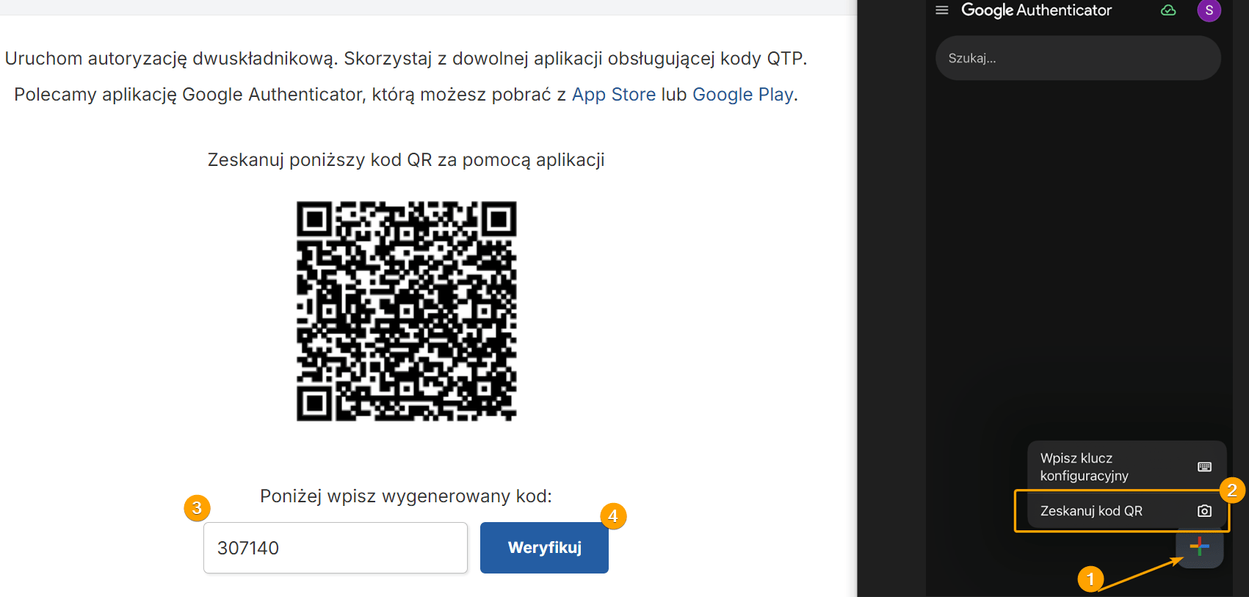The image size is (1249, 597).
Task: Click the camera icon beside Zeskanuj kod QR
Action: point(1204,511)
